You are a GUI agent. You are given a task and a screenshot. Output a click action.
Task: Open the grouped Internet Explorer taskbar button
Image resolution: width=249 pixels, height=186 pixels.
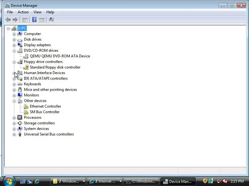tap(105, 181)
